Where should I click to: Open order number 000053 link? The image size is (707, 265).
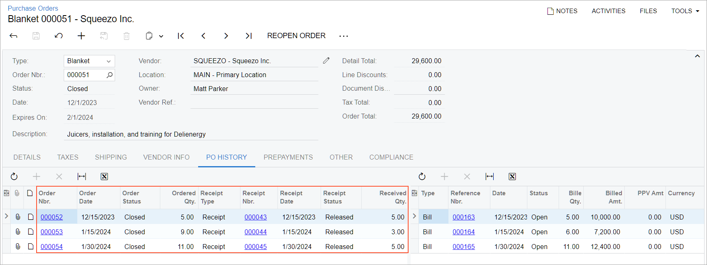click(52, 232)
